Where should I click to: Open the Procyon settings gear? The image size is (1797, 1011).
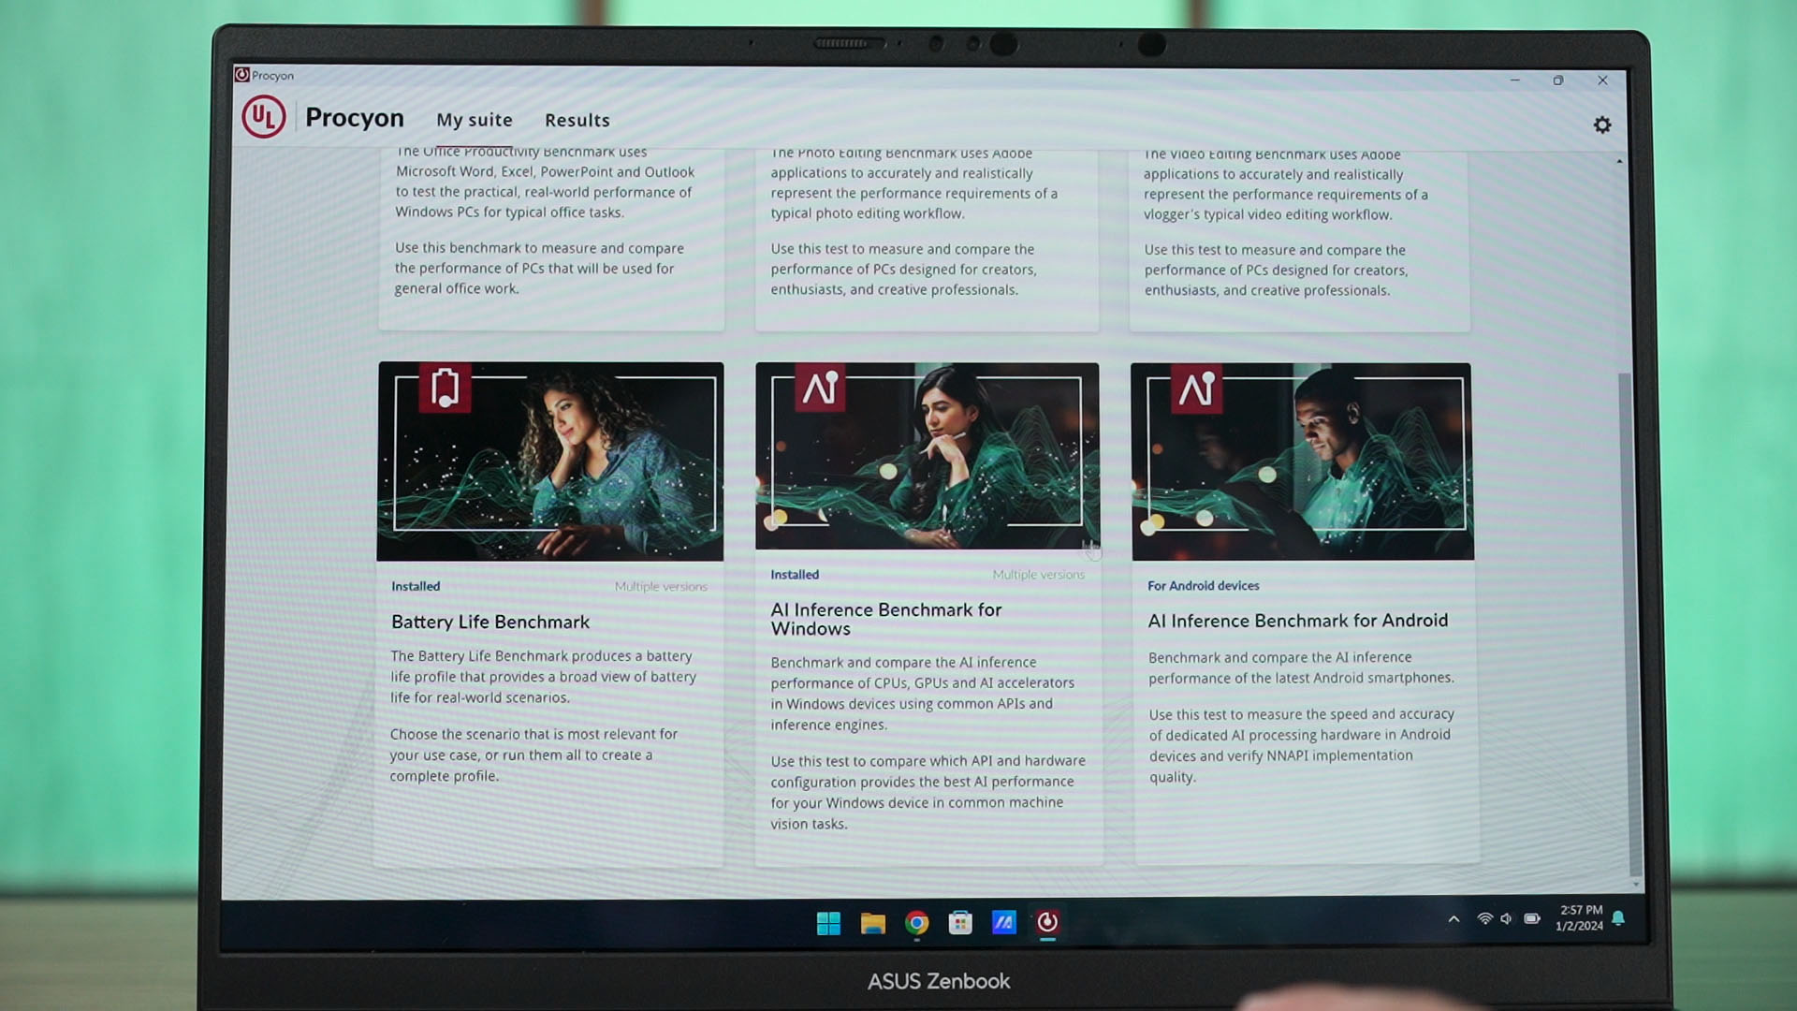(x=1602, y=125)
